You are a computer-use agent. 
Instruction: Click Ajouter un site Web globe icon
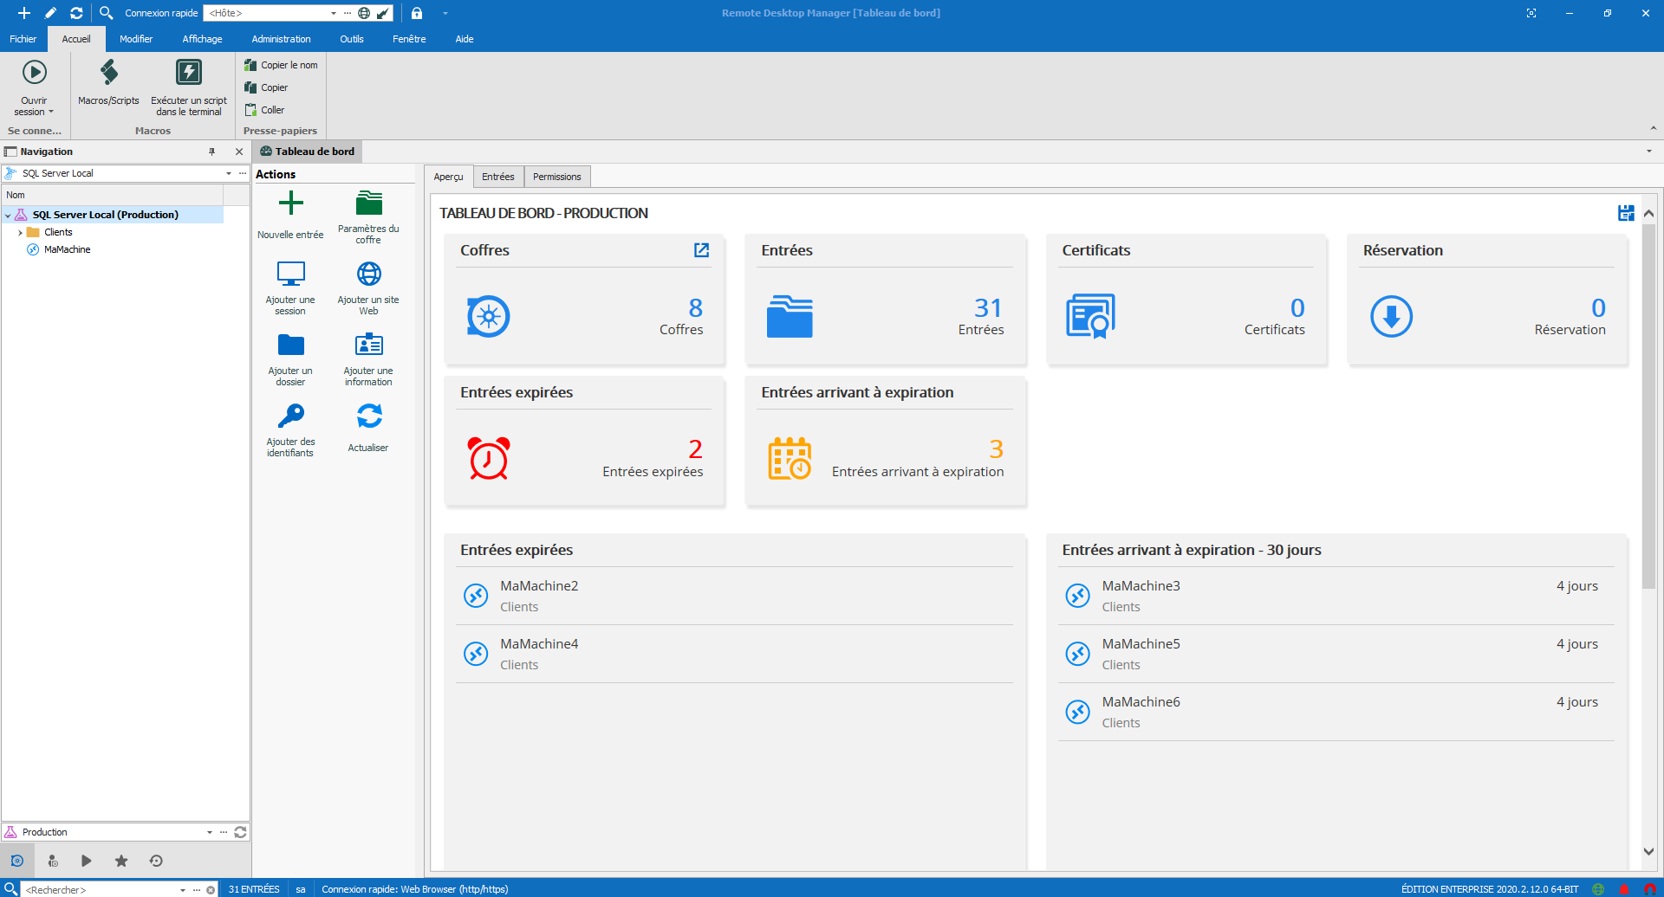[x=368, y=274]
